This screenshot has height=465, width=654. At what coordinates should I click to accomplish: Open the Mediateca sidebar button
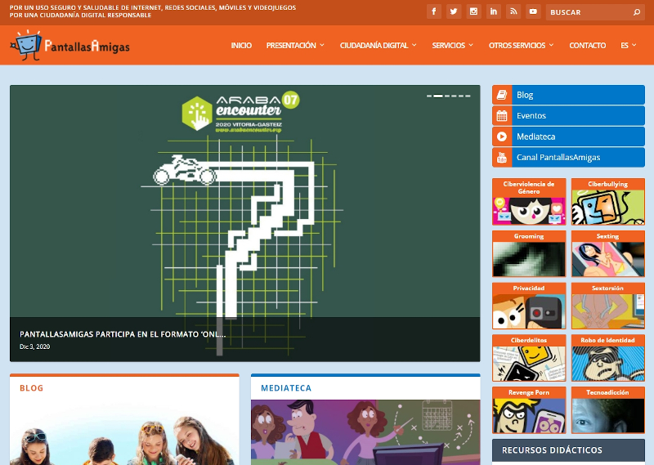(x=568, y=136)
